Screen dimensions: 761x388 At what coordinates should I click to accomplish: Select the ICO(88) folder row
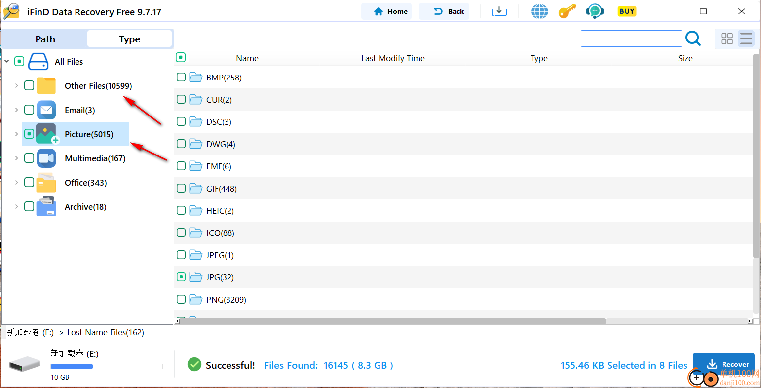464,233
